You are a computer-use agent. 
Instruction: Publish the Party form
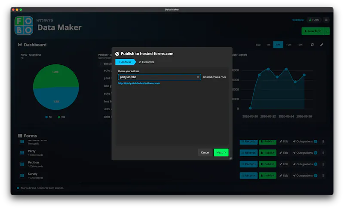click(x=267, y=153)
